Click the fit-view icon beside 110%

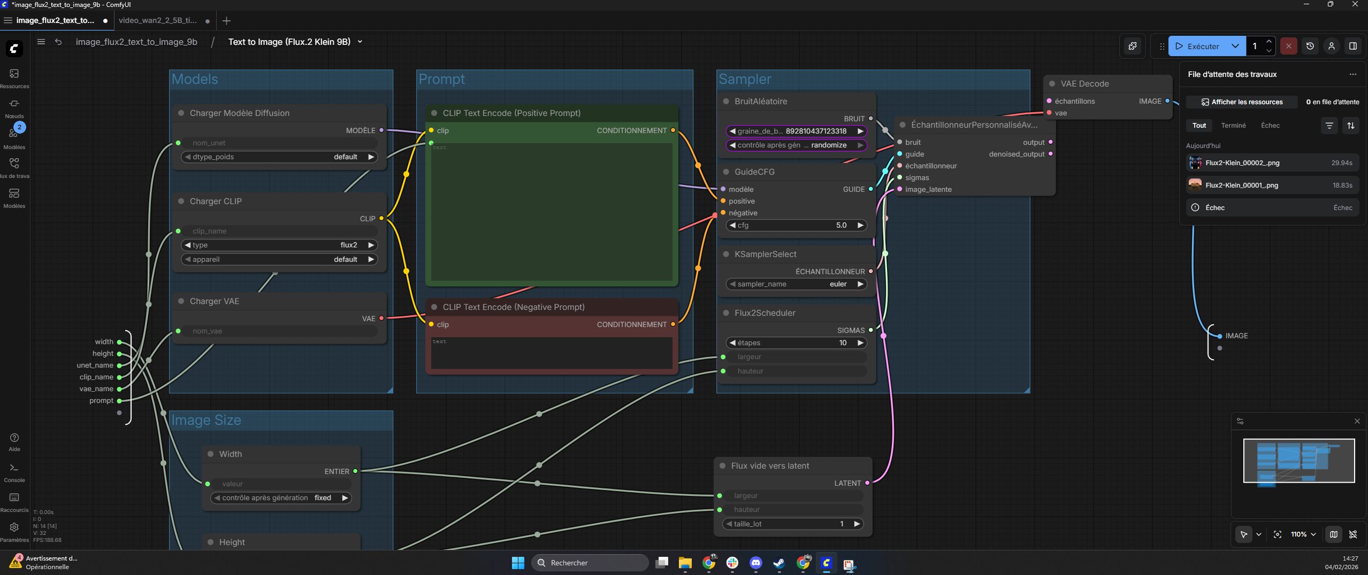1278,534
